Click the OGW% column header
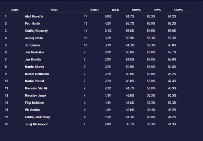The height and width of the screenshot is (141, 203). 178,10
